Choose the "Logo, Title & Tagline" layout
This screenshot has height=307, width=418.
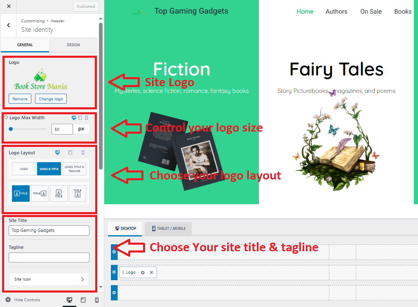74,169
